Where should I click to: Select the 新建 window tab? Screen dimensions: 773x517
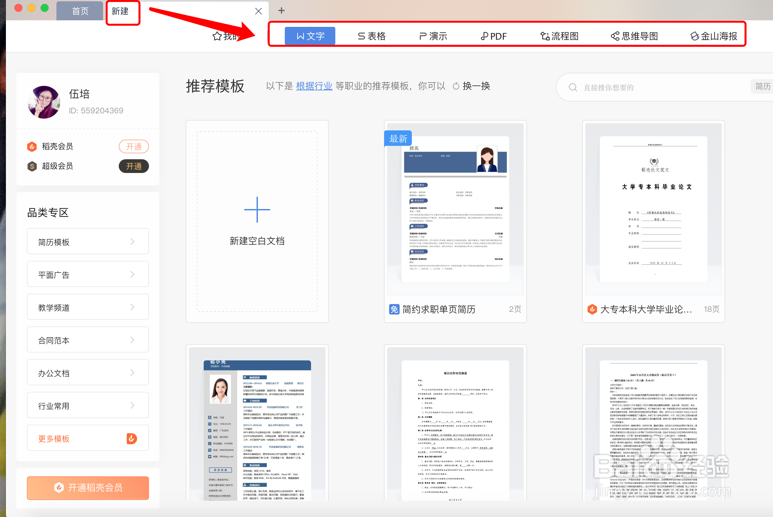coord(120,11)
